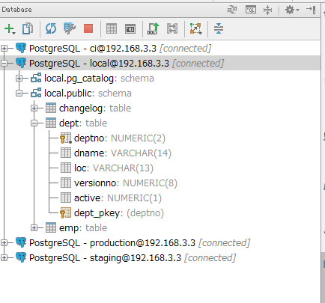Click the Database panel title

pos(16,10)
